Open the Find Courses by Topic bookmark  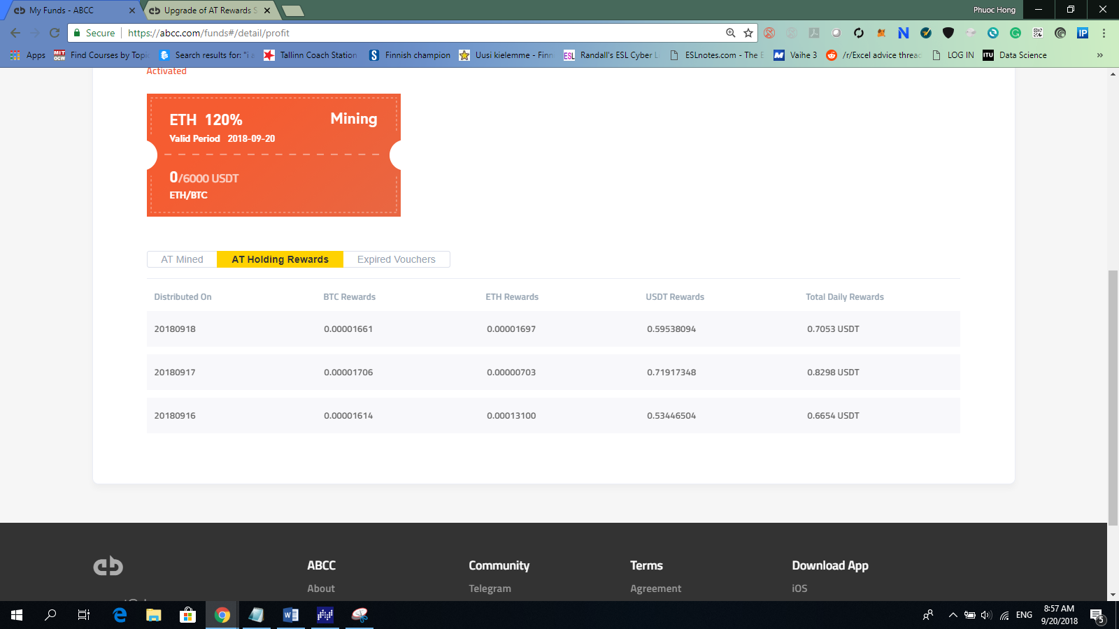pyautogui.click(x=102, y=55)
